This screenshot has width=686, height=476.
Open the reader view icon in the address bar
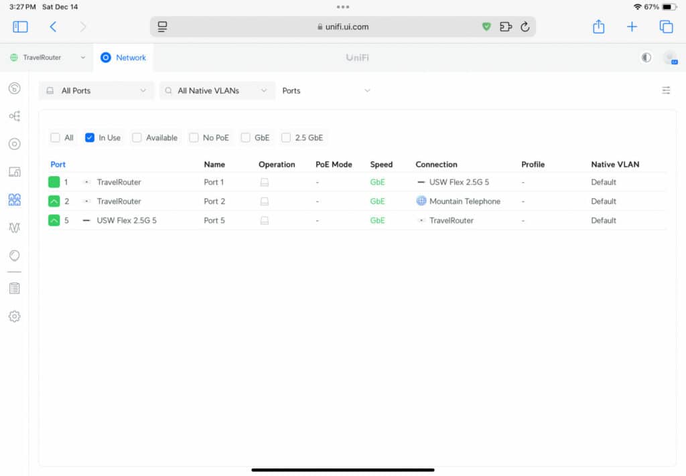[x=162, y=27]
